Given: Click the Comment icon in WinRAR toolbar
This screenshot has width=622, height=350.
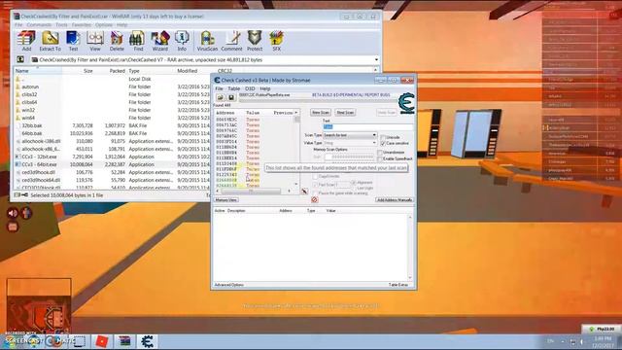Looking at the screenshot, I should tap(231, 41).
